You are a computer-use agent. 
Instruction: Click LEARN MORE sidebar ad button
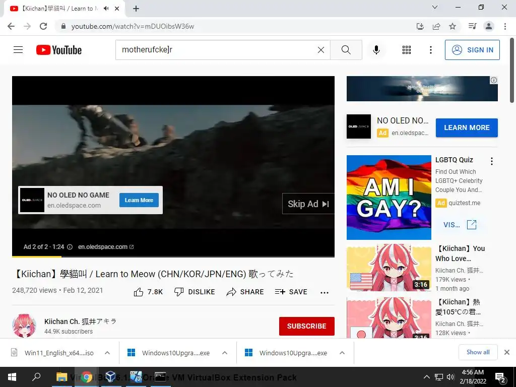click(x=467, y=127)
